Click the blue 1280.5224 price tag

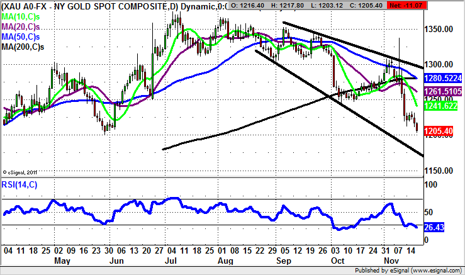[442, 78]
